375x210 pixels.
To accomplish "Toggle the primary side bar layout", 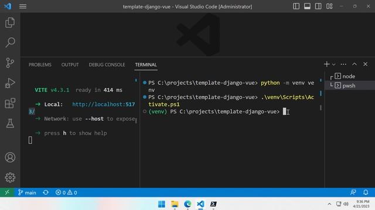I will 296,6.
